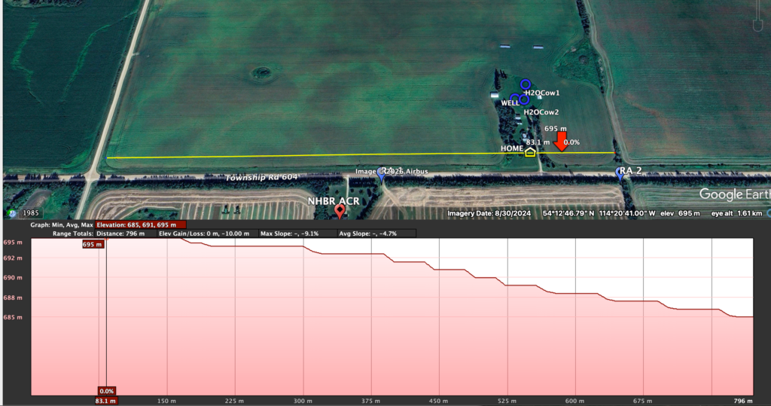The image size is (771, 406).
Task: Select the H2OCow1 blue circle marker
Action: [526, 84]
